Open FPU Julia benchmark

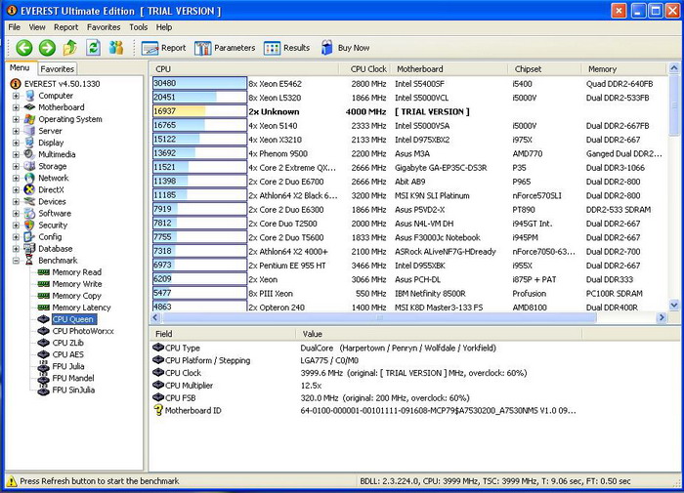(x=68, y=366)
